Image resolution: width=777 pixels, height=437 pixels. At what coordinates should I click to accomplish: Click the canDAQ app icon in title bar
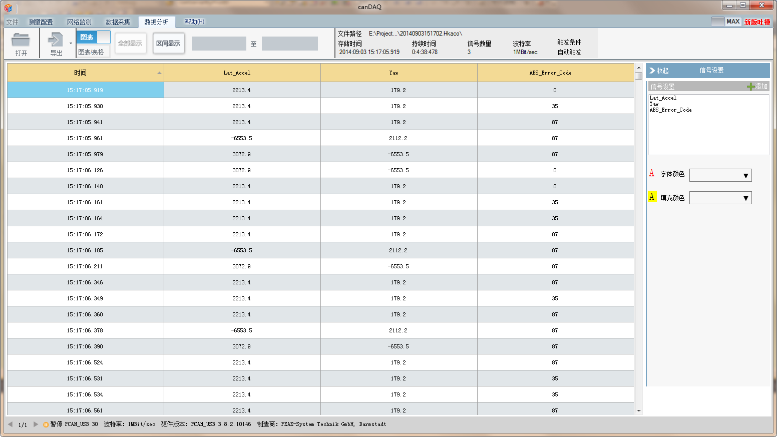point(8,8)
